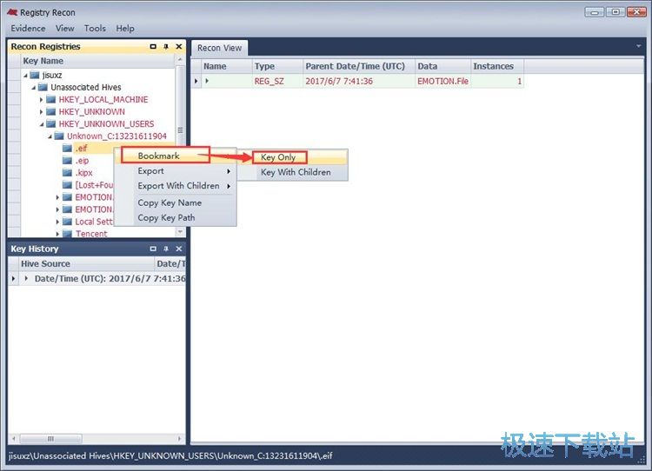Click the [Lost+Fou key folder icon
The height and width of the screenshot is (471, 652).
67,185
